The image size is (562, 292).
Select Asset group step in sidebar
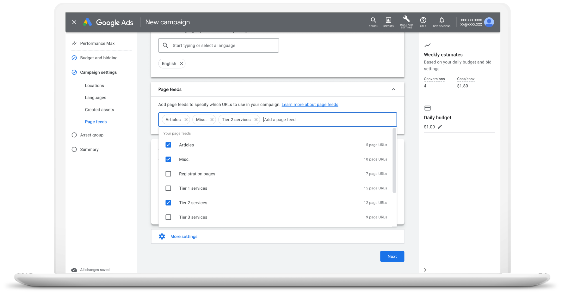(x=92, y=135)
